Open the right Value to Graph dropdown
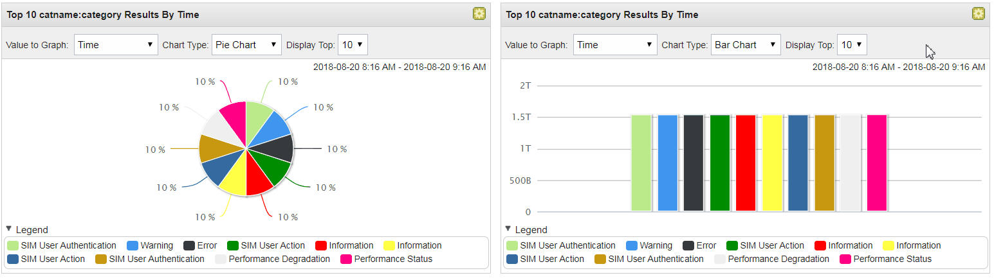Image resolution: width=994 pixels, height=280 pixels. [x=615, y=45]
